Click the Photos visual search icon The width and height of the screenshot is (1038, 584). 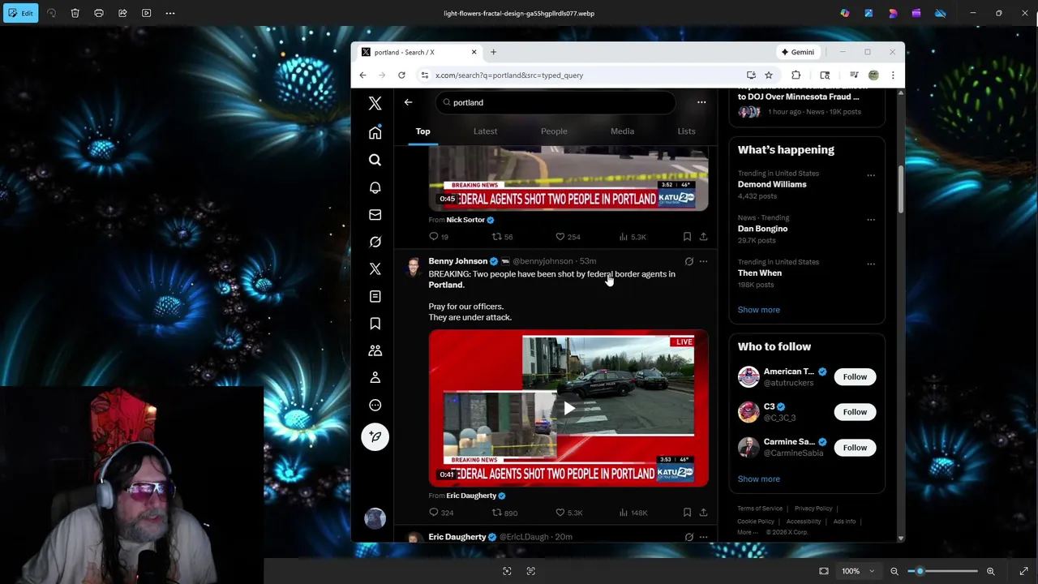(507, 571)
